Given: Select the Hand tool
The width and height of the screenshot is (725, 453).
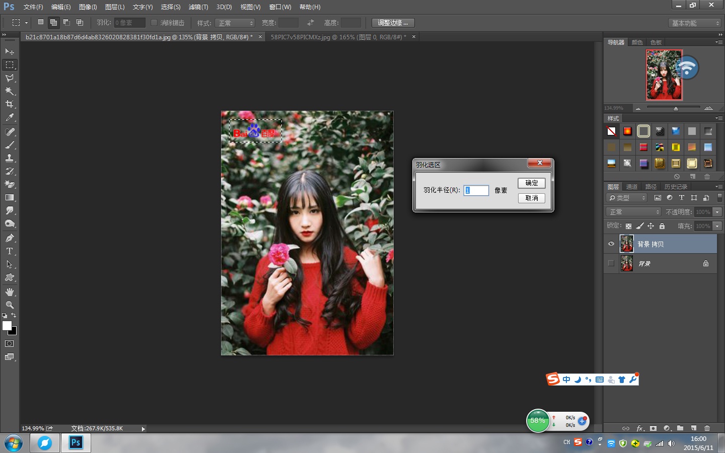Looking at the screenshot, I should point(10,291).
